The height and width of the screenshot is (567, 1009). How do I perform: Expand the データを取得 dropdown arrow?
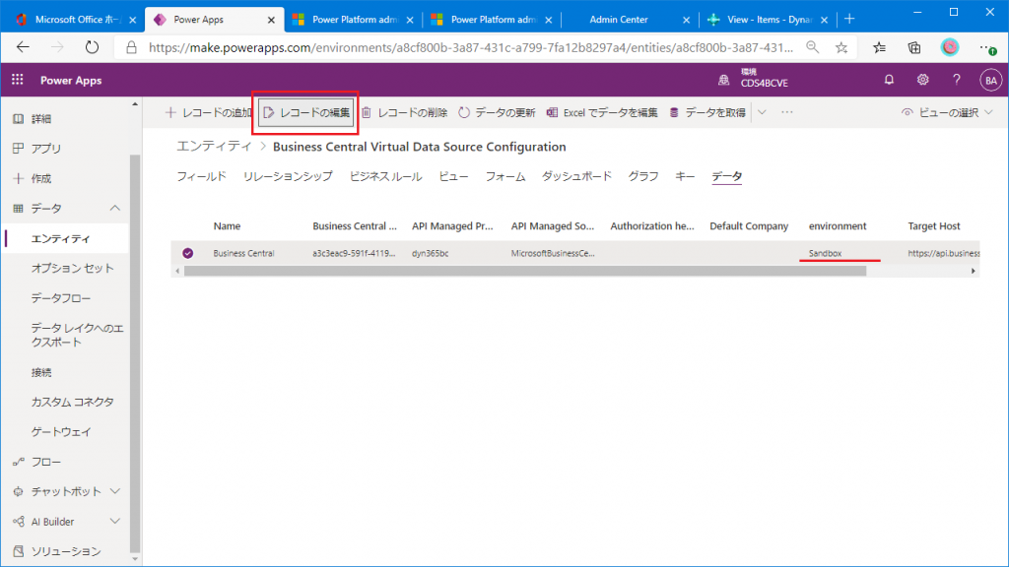pyautogui.click(x=762, y=112)
